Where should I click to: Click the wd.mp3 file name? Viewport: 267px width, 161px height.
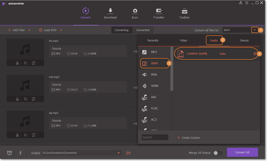coord(54,77)
